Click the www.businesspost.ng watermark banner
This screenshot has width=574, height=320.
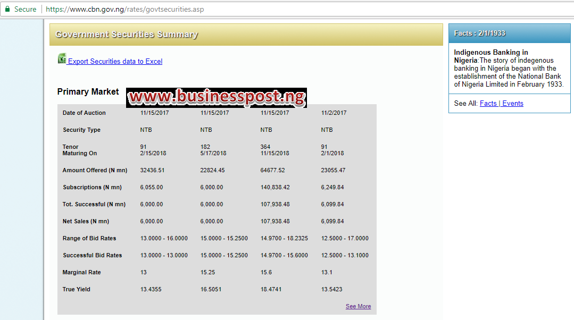(217, 97)
